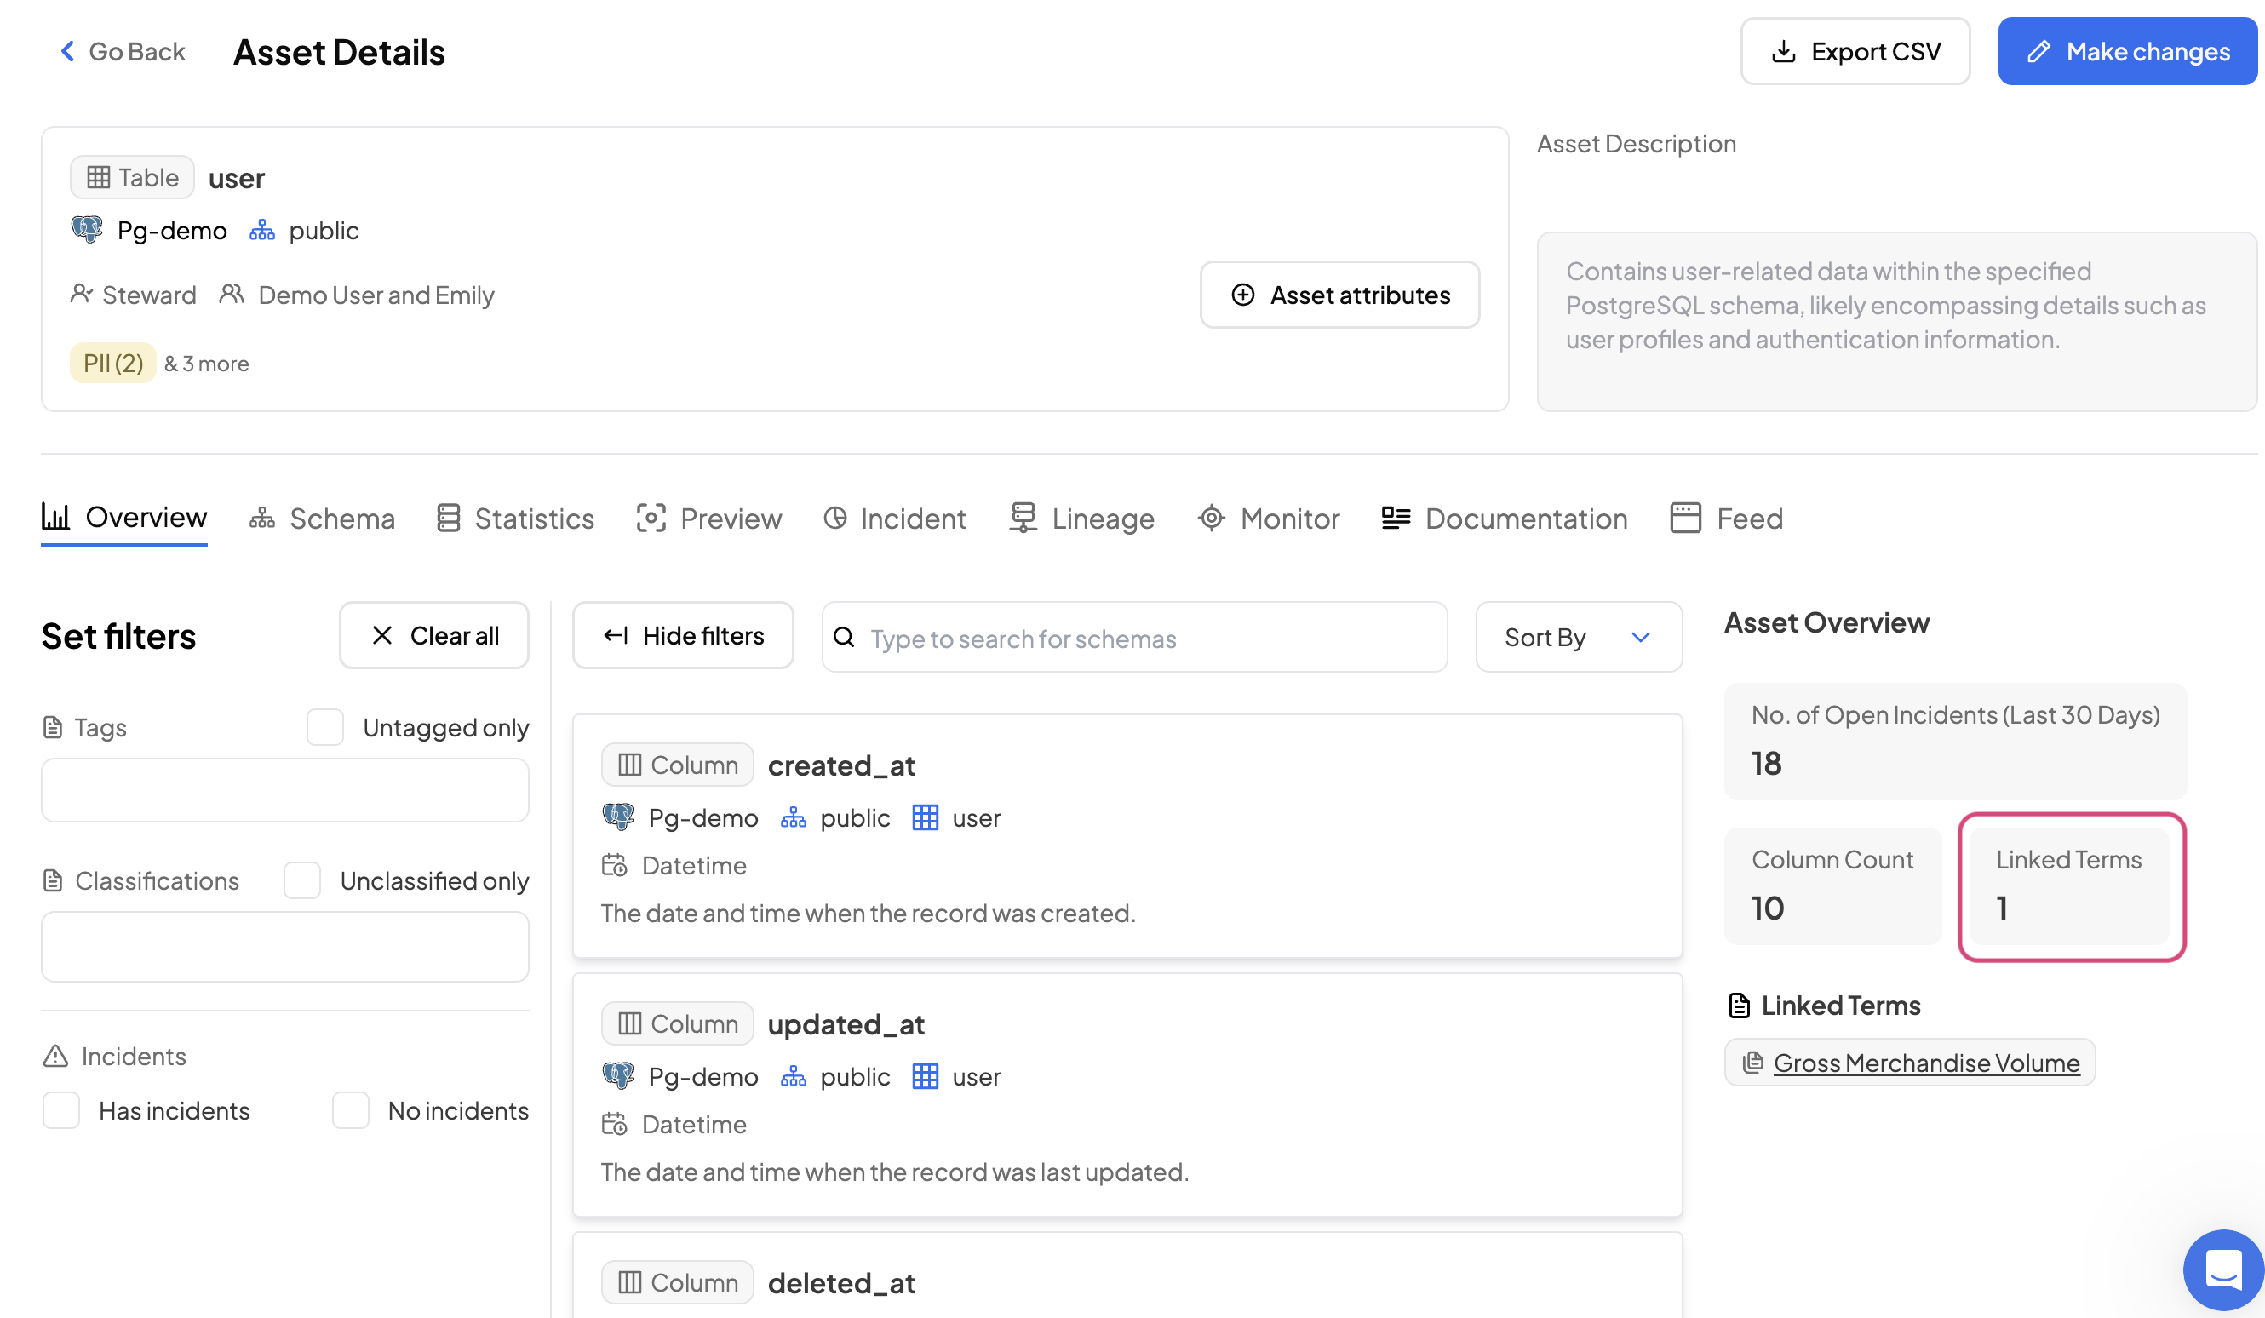Enable the Untagged only checkbox

[325, 728]
